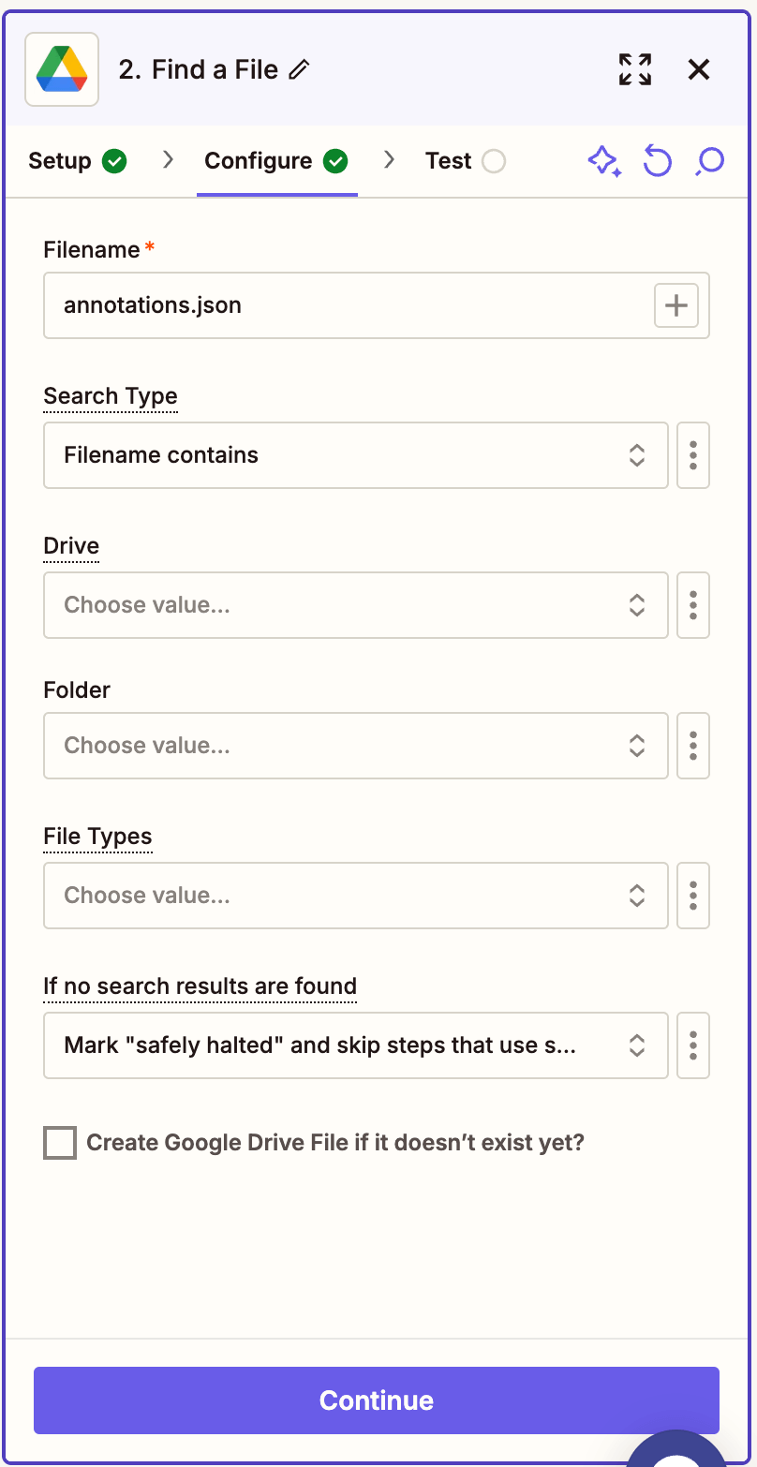Open the AI assistant sparkle icon
Screen dimensions: 757x1467
(x=604, y=161)
